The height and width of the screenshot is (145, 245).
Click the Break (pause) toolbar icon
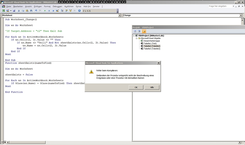pos(49,11)
